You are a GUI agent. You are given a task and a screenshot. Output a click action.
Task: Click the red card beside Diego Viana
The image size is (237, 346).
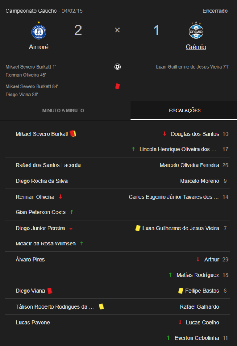click(x=50, y=291)
